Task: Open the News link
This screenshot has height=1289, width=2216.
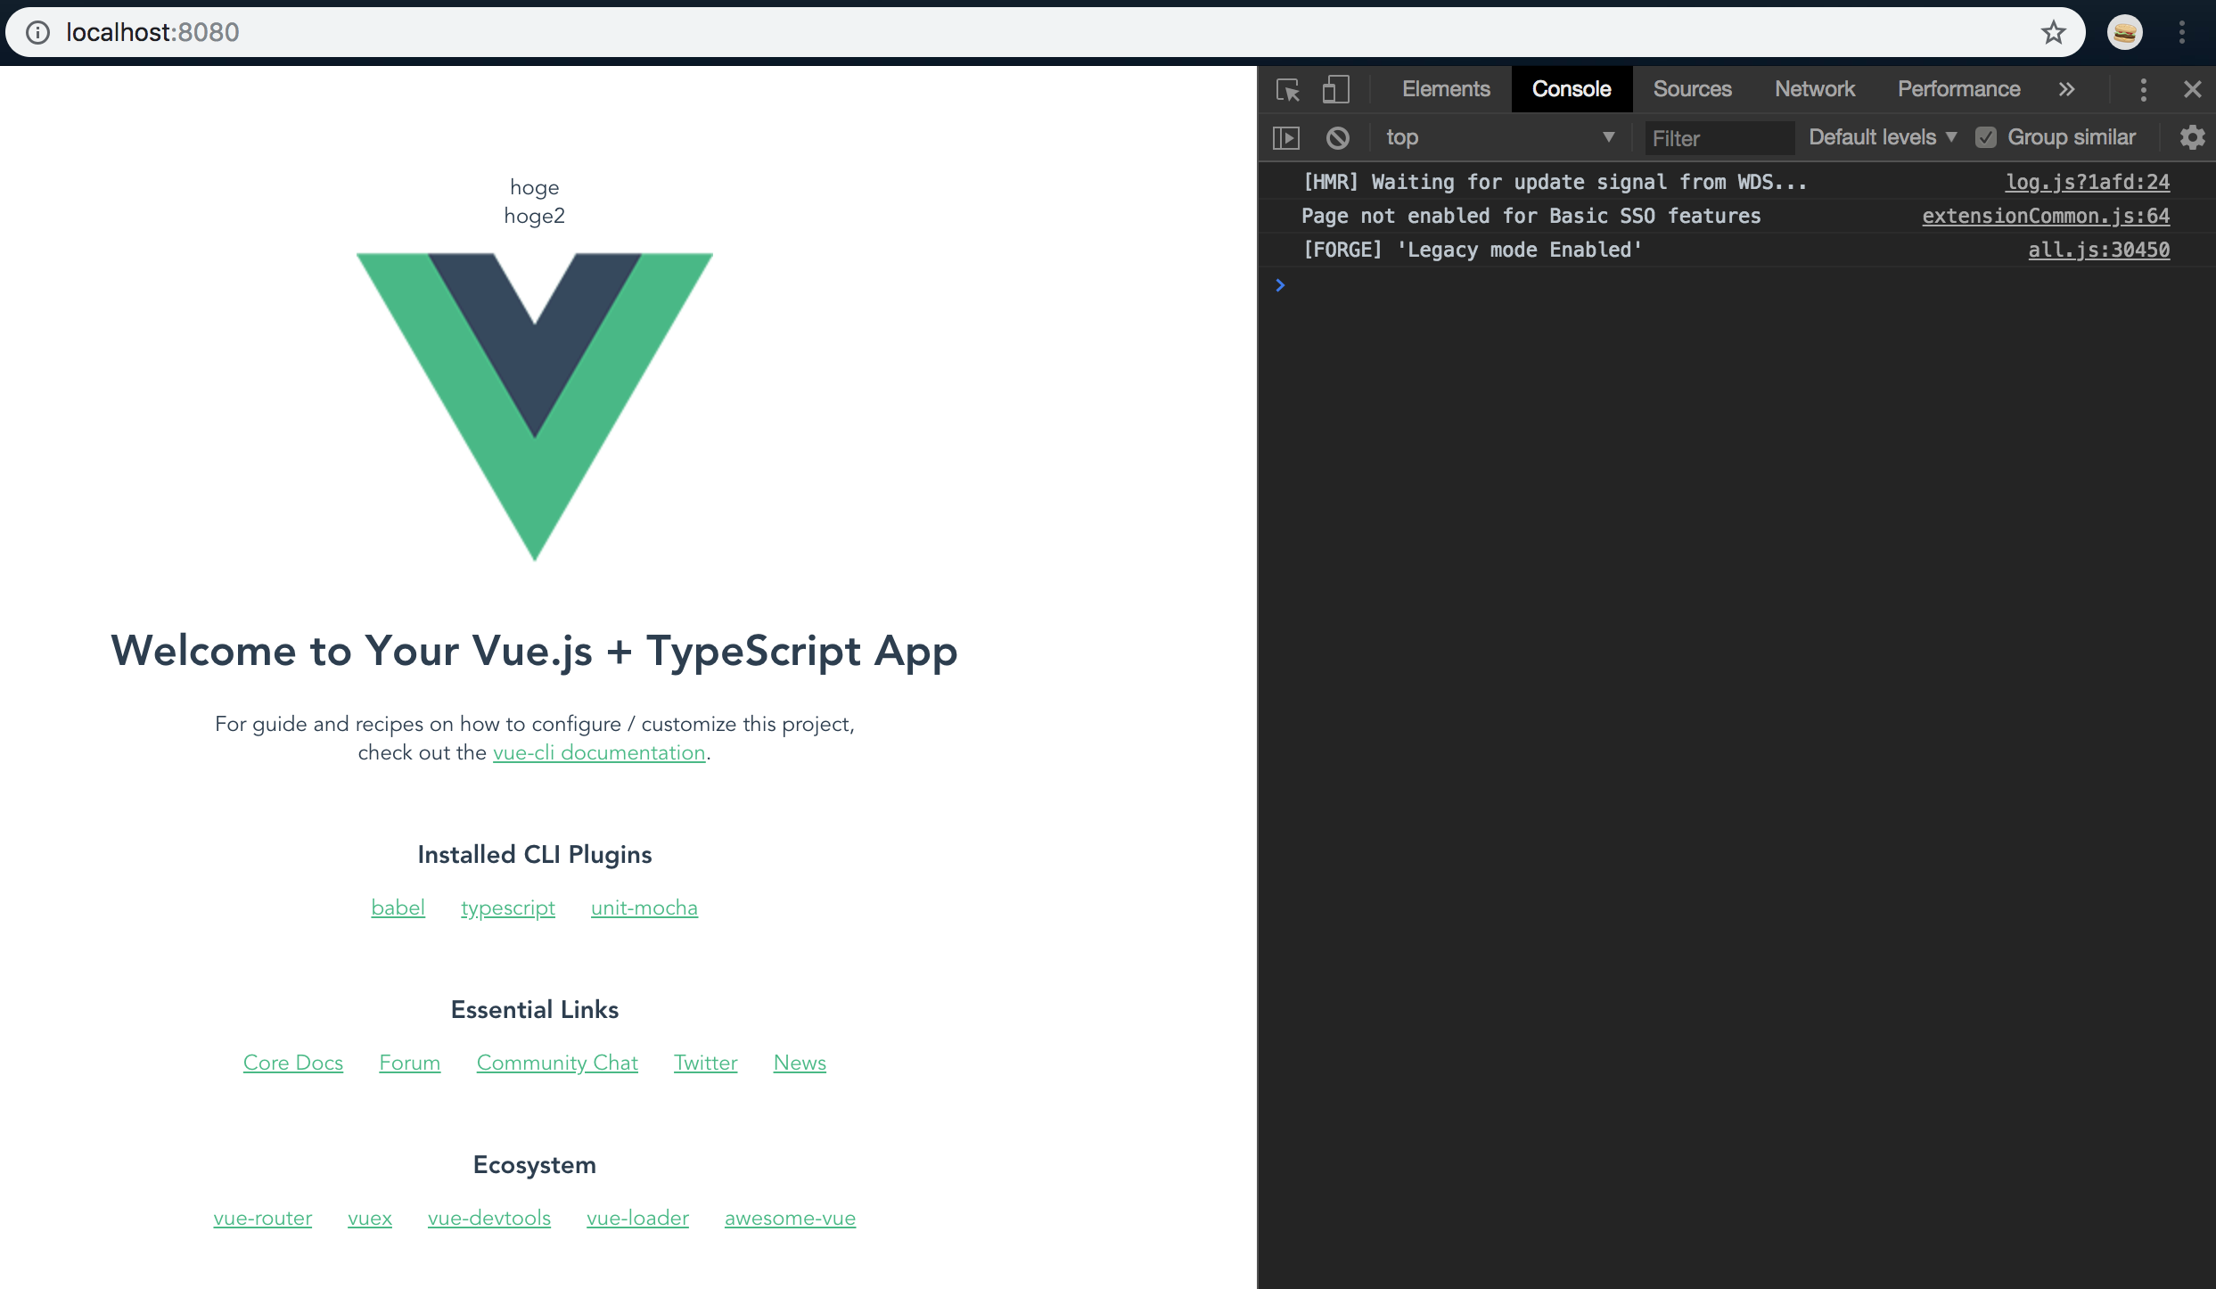Action: point(800,1063)
